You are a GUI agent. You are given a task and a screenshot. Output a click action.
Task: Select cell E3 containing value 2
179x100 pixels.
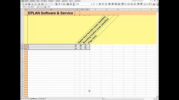tap(87, 46)
